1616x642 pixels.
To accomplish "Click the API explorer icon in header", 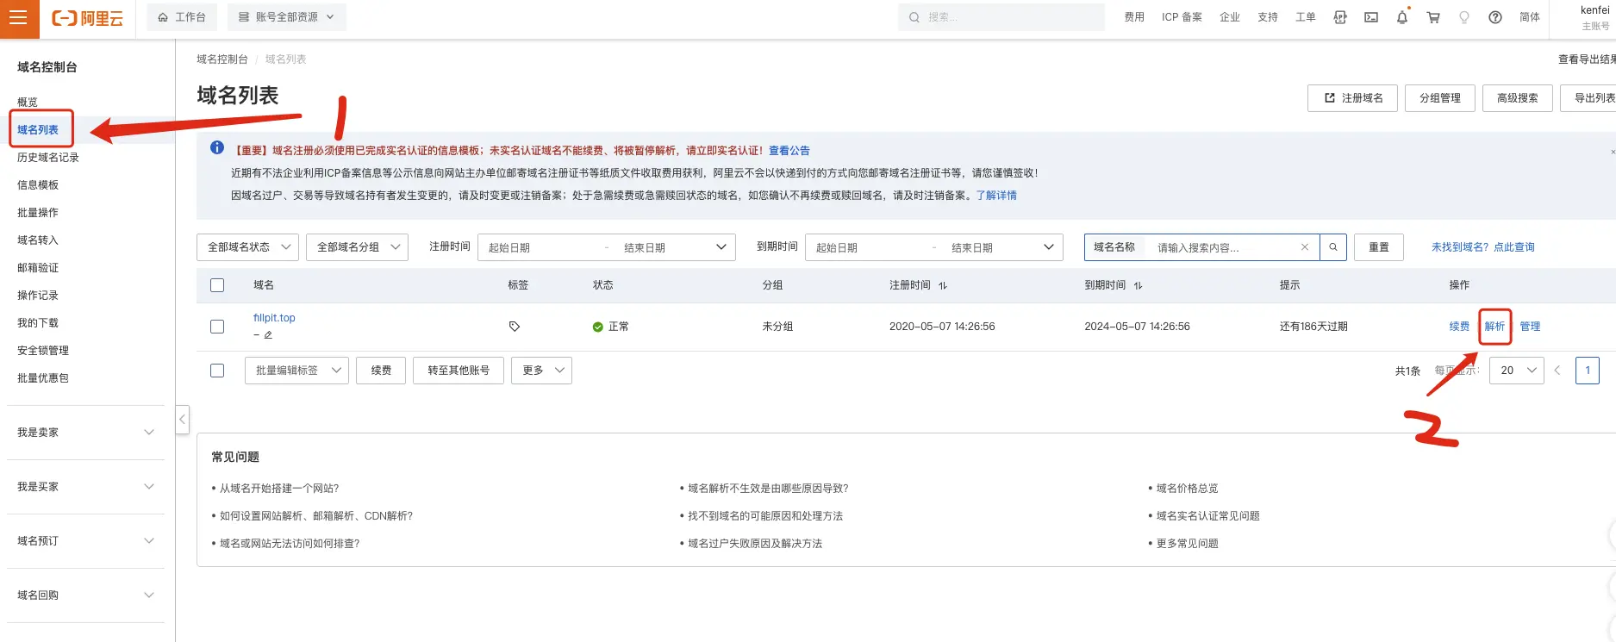I will [1340, 17].
